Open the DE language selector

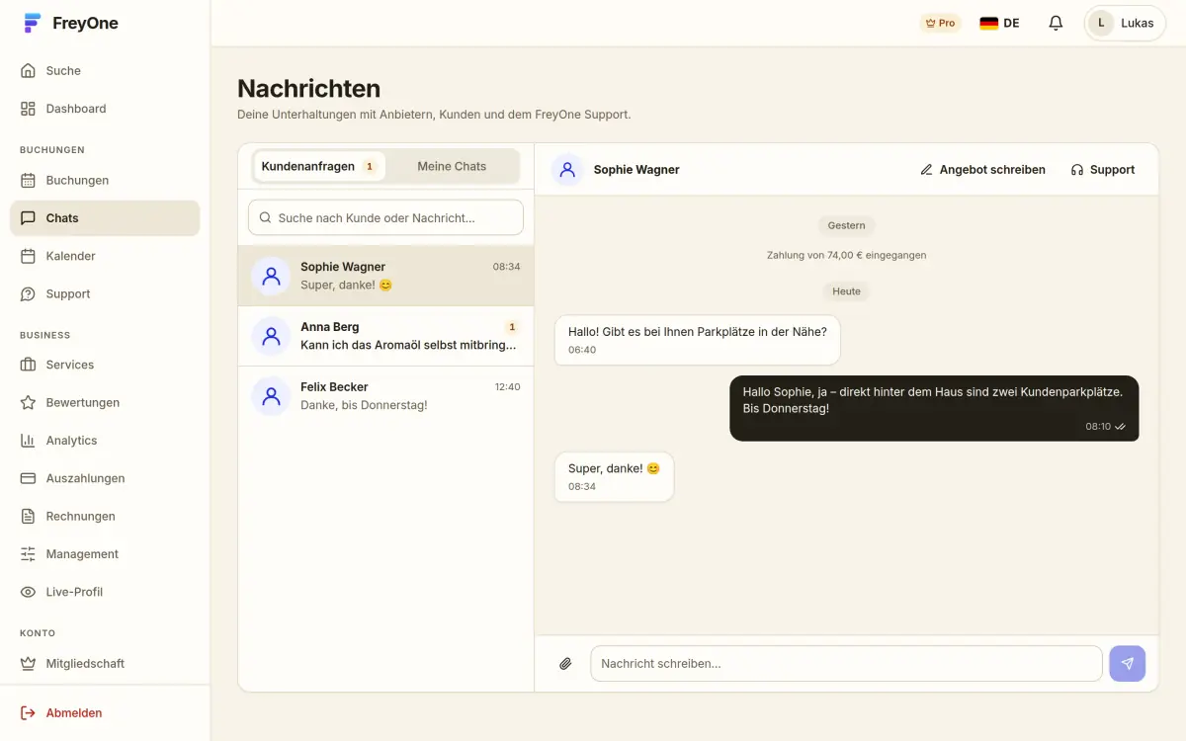point(999,23)
